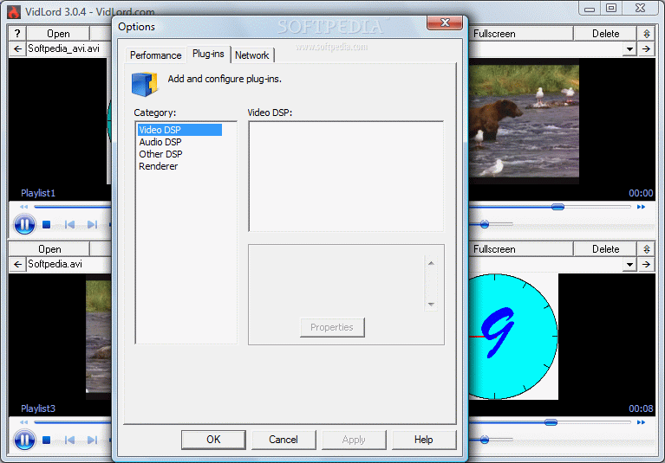The image size is (665, 463).
Task: Click forward arrow in bottom-right player file row
Action: pos(646,265)
